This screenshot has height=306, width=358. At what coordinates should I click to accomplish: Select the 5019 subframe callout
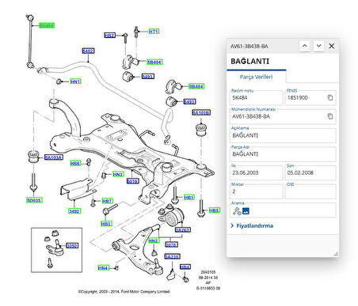coord(133,181)
